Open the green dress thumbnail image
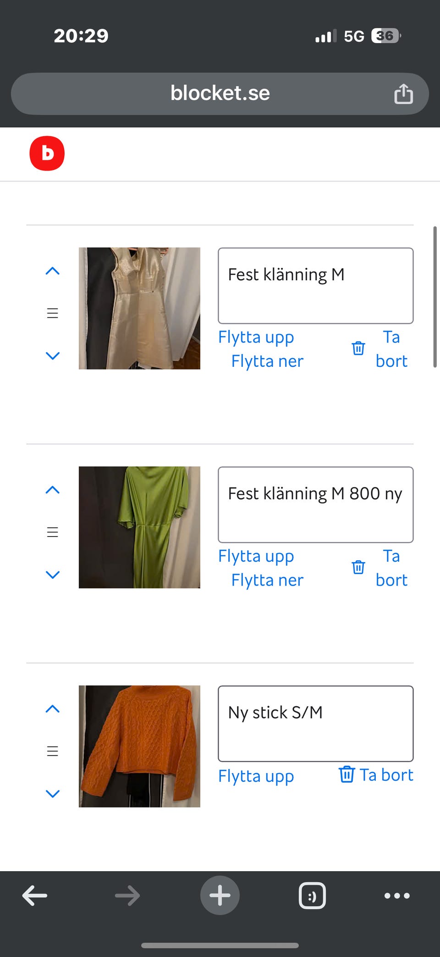The width and height of the screenshot is (440, 957). click(139, 527)
